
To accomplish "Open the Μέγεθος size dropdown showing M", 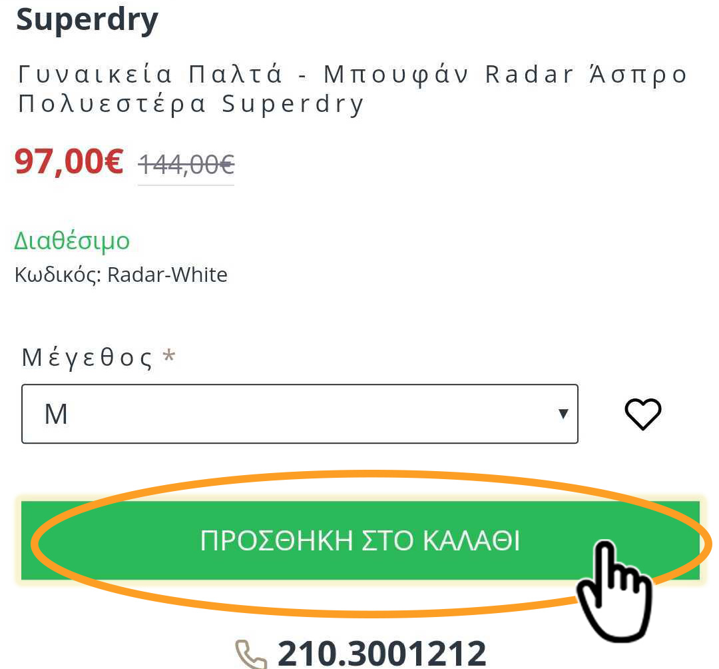I will point(300,414).
